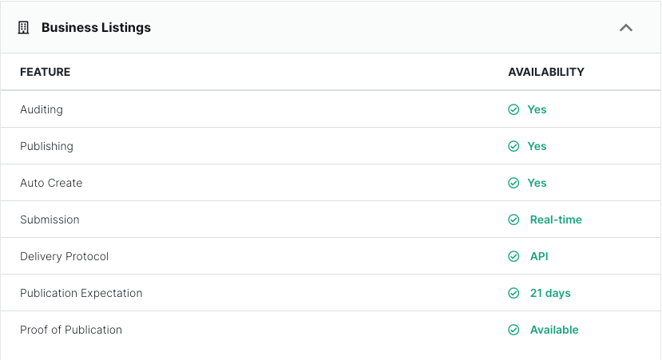Collapse the Business Listings section chevron
The height and width of the screenshot is (360, 662).
[x=626, y=28]
